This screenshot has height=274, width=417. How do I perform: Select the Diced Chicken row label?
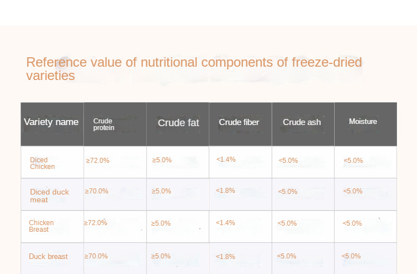(42, 163)
